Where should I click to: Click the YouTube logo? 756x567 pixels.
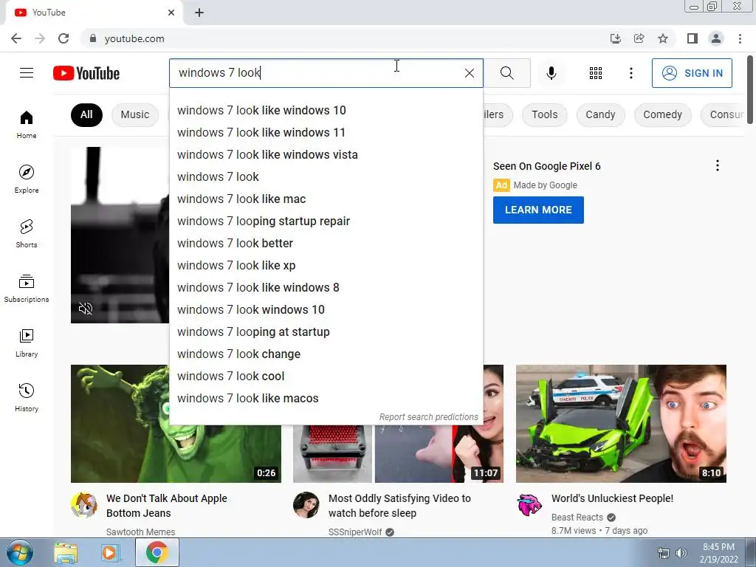[86, 73]
